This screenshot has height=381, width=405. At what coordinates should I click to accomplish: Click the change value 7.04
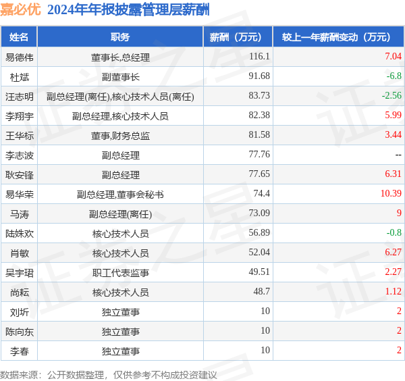click(393, 56)
